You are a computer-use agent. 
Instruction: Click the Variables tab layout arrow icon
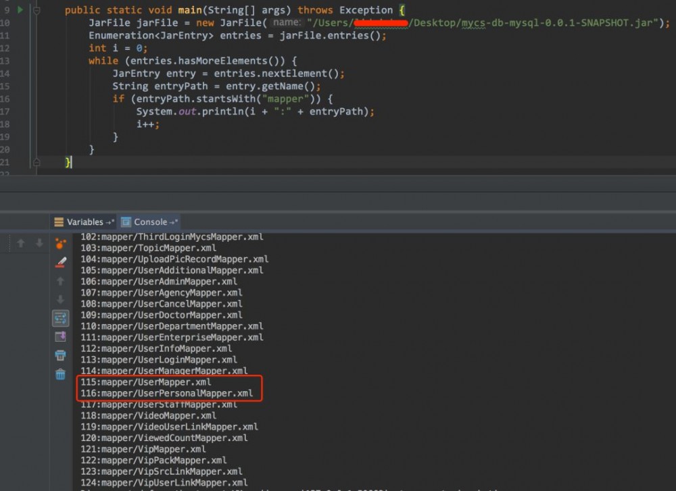(x=110, y=222)
